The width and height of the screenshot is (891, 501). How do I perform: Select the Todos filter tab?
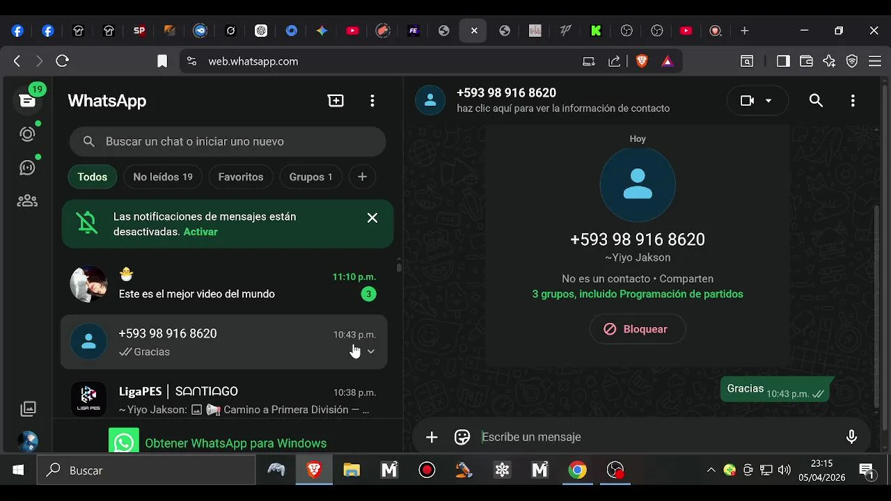pyautogui.click(x=93, y=177)
